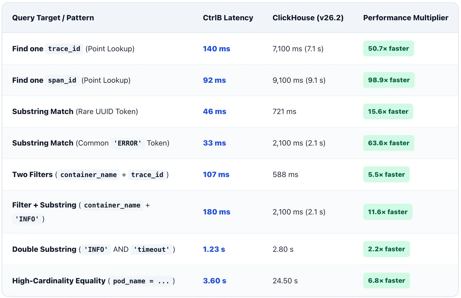Click the '92 ms' latency value
Viewport: 461px width, 298px height.
[x=214, y=80]
